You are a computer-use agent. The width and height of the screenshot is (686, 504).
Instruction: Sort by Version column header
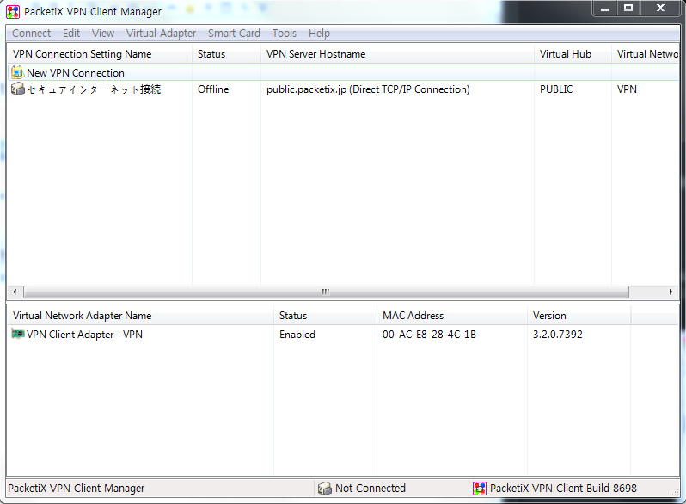[579, 316]
